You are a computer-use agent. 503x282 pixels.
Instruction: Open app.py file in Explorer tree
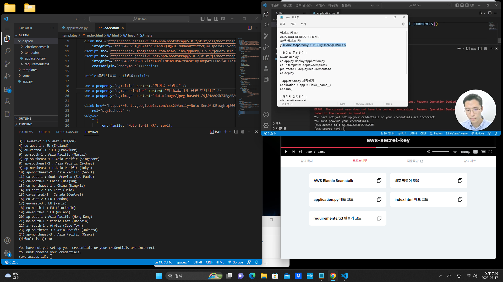tap(28, 81)
